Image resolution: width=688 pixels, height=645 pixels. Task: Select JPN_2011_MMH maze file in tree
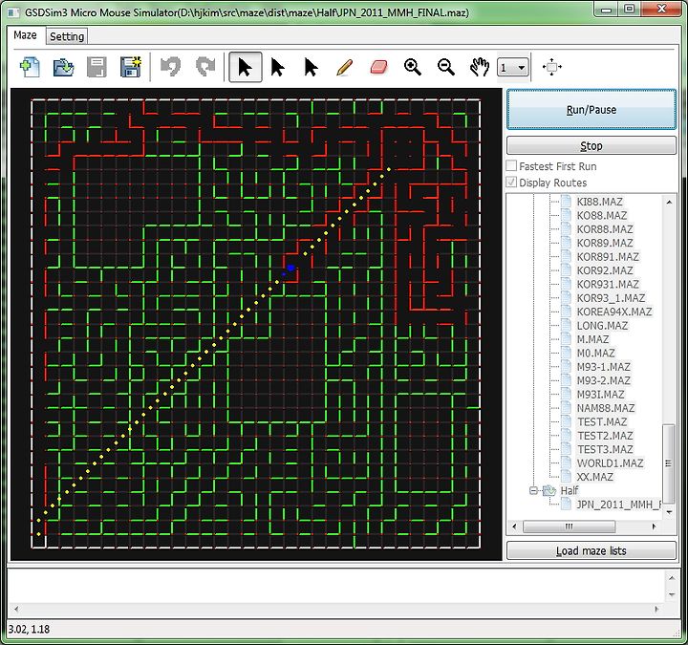pos(618,505)
